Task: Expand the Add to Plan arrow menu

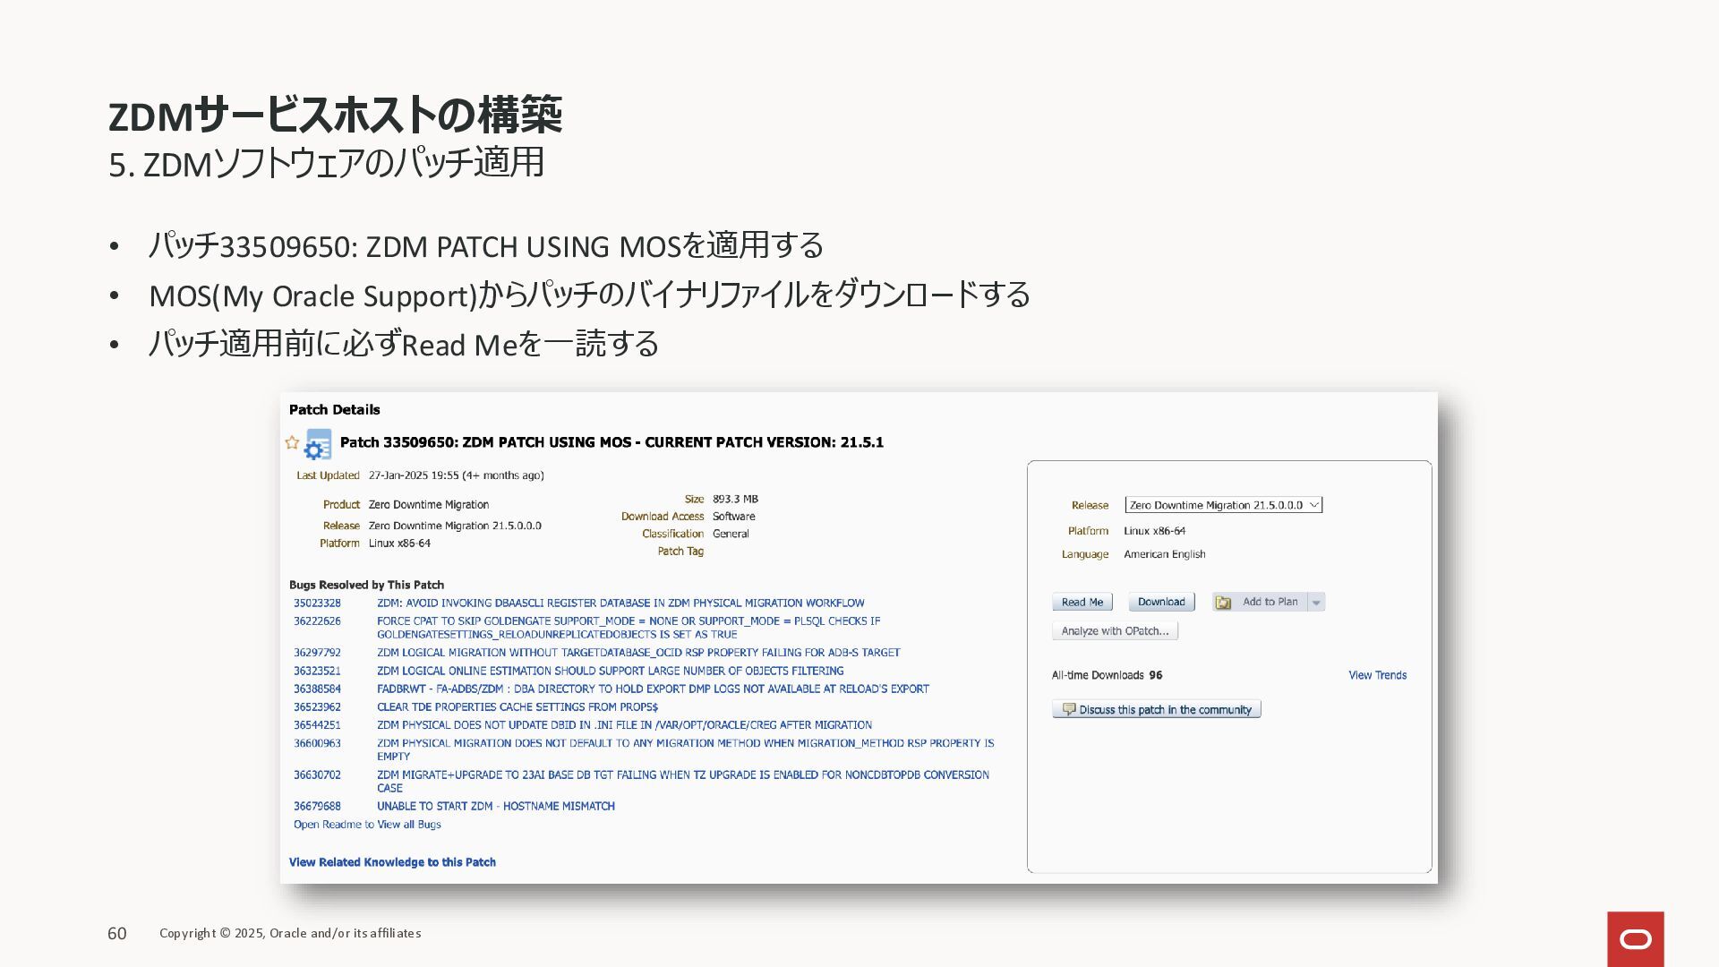Action: click(1316, 603)
